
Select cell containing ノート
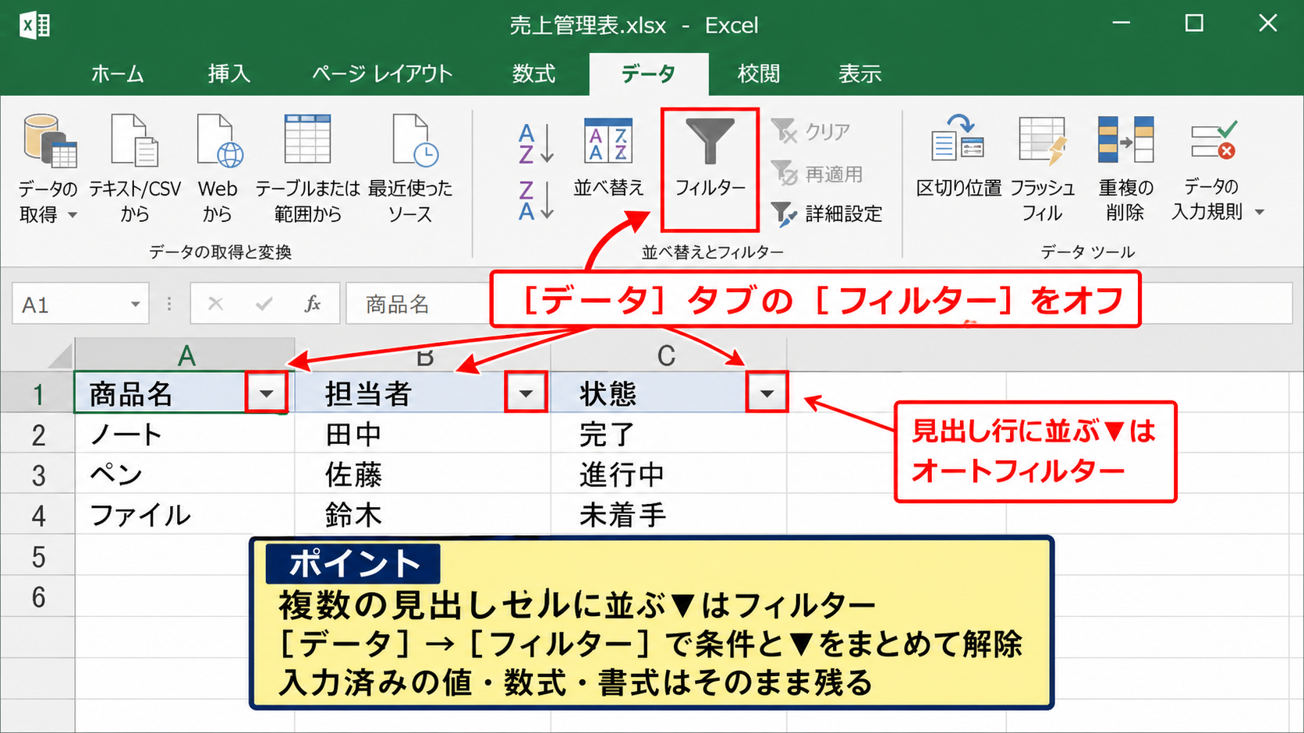[x=185, y=434]
